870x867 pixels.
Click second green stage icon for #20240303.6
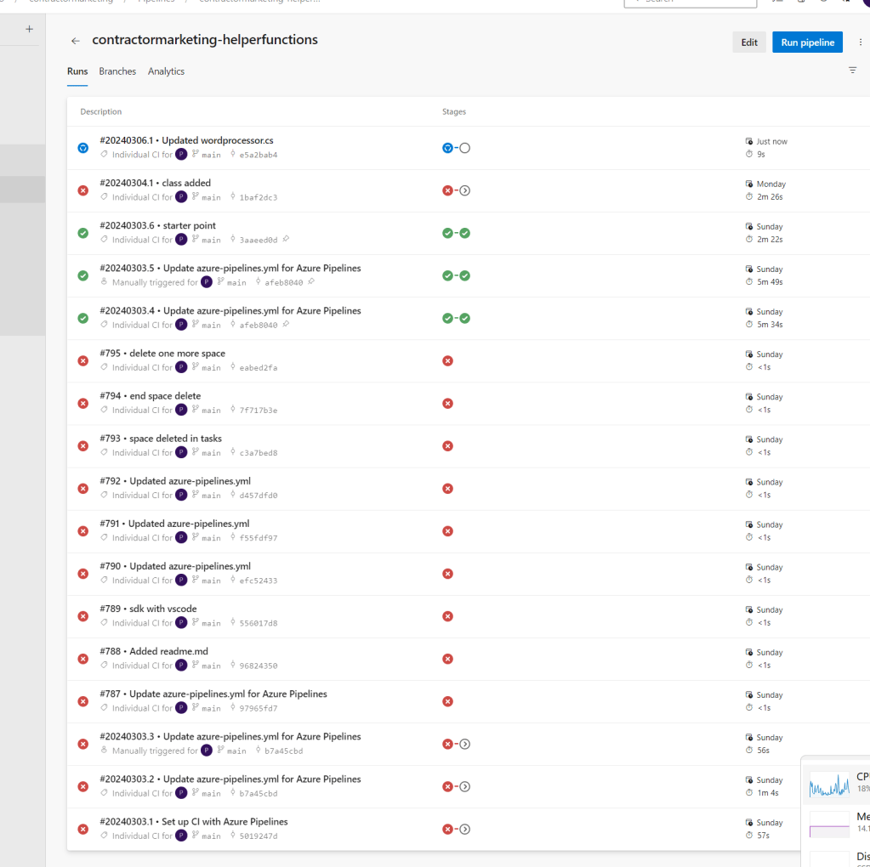coord(465,234)
